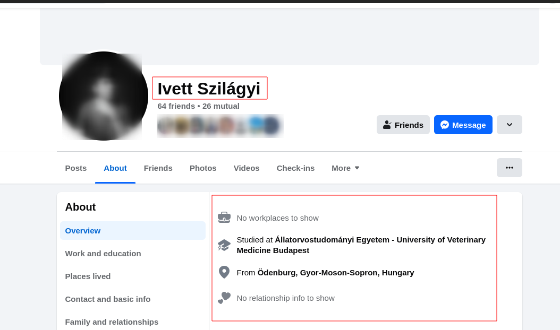Image resolution: width=560 pixels, height=330 pixels.
Task: Click the friend avatars row
Action: point(219,126)
